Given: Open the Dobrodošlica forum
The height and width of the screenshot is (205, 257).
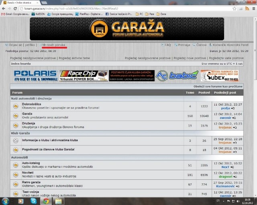Looking at the screenshot, I should pos(31,104).
